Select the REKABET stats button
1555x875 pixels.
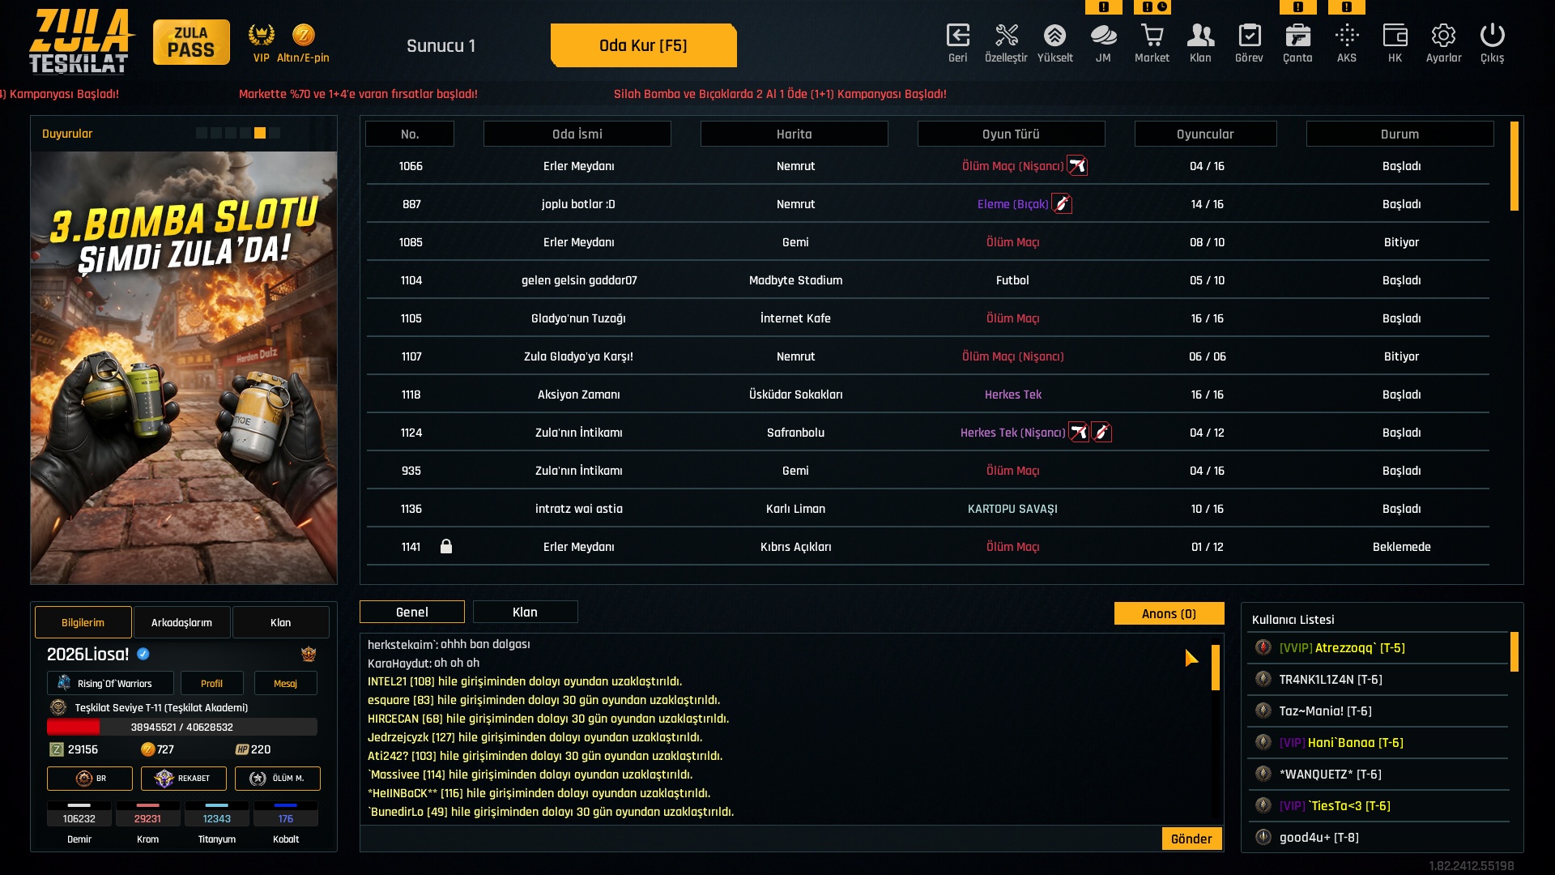184,778
